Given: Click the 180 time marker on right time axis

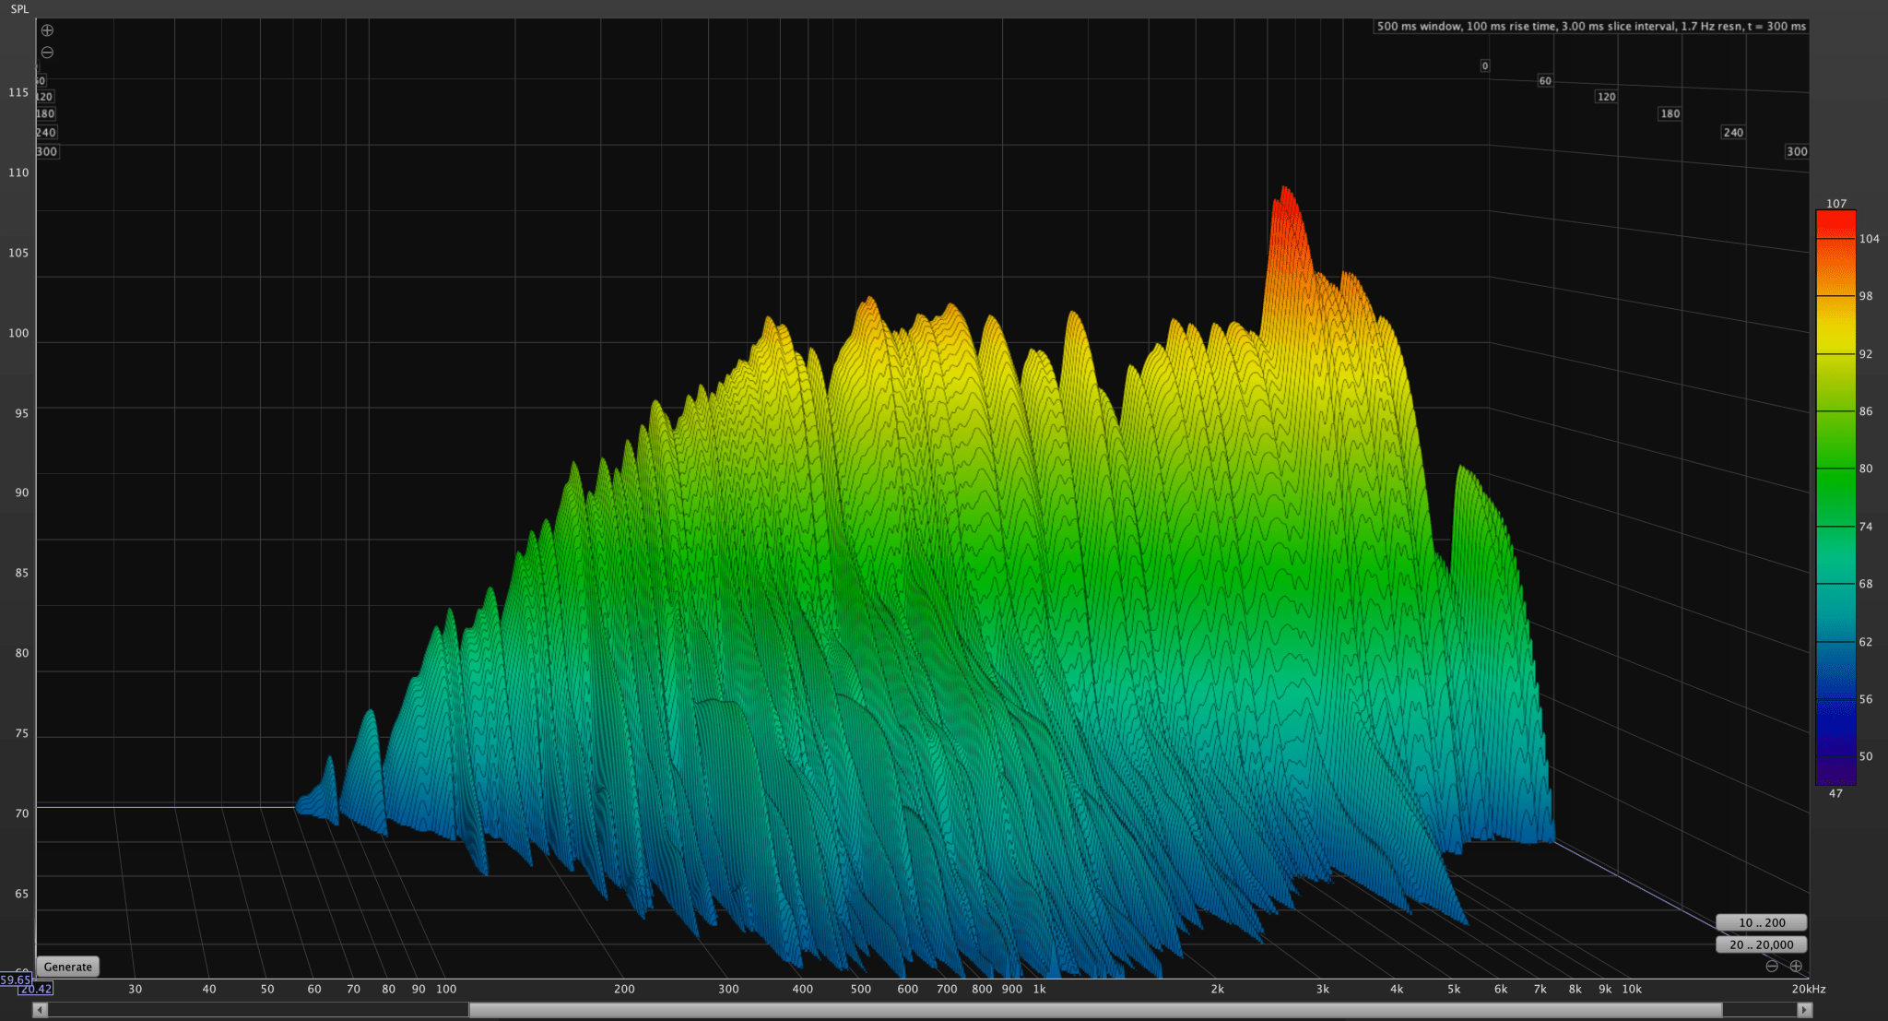Looking at the screenshot, I should tap(1670, 113).
